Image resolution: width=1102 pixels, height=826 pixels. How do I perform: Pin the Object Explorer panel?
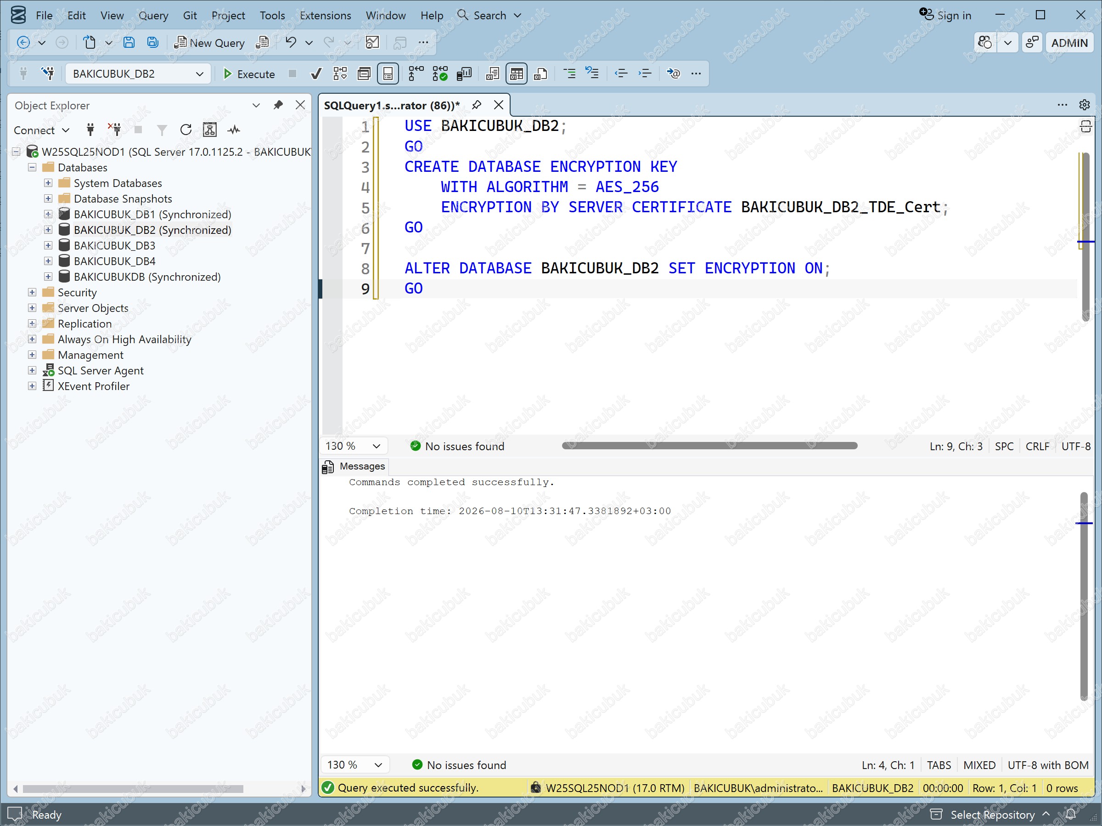(278, 105)
